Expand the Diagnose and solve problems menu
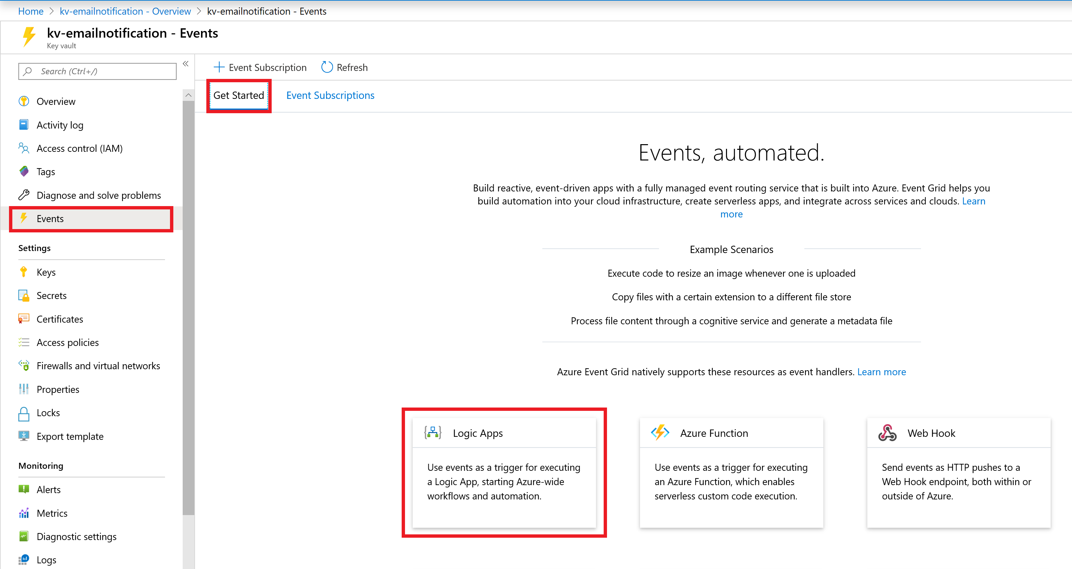 99,194
